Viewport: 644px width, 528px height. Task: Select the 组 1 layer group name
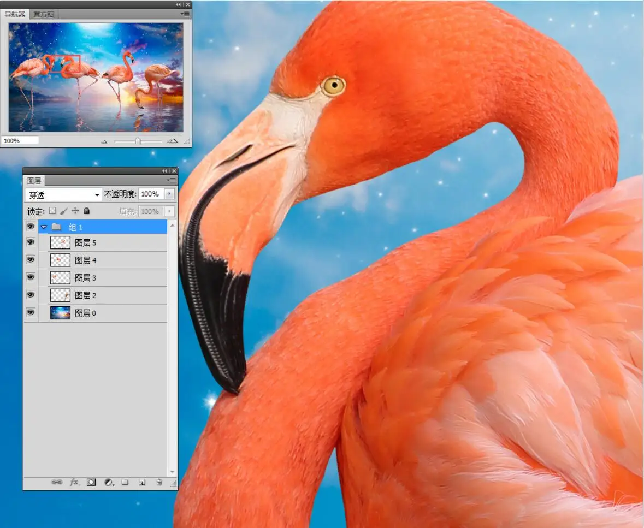coord(75,227)
